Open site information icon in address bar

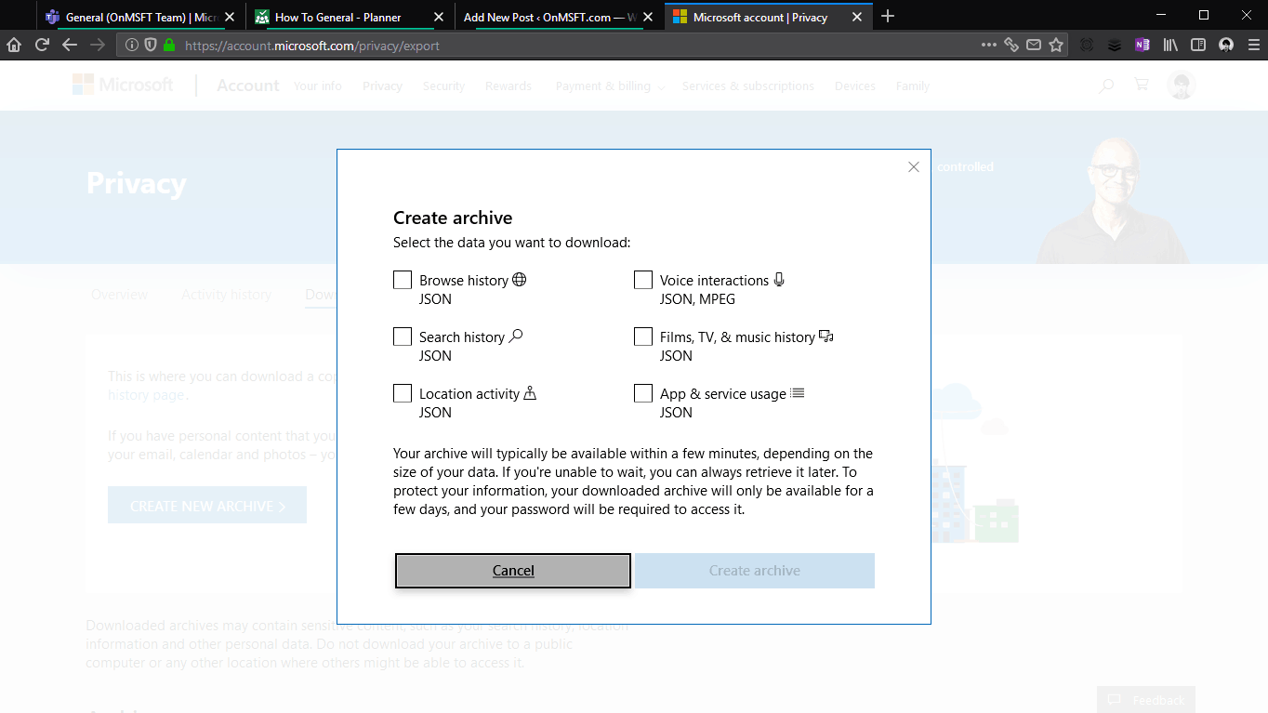click(x=132, y=45)
